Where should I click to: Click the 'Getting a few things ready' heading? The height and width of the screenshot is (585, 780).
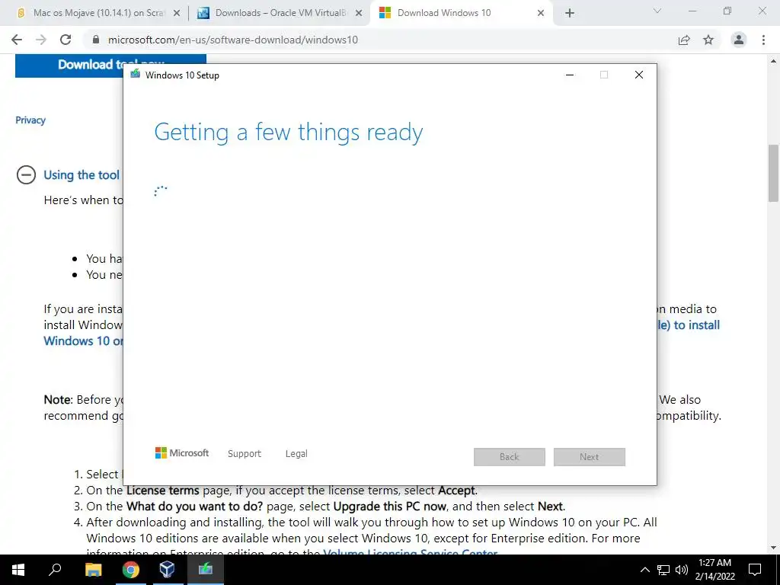(x=289, y=133)
